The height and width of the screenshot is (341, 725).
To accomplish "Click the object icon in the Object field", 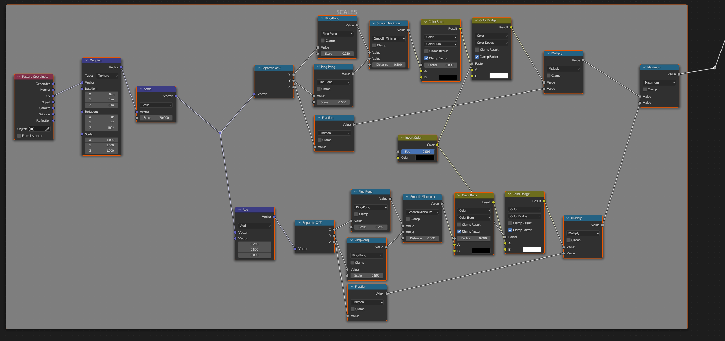I will pos(32,129).
